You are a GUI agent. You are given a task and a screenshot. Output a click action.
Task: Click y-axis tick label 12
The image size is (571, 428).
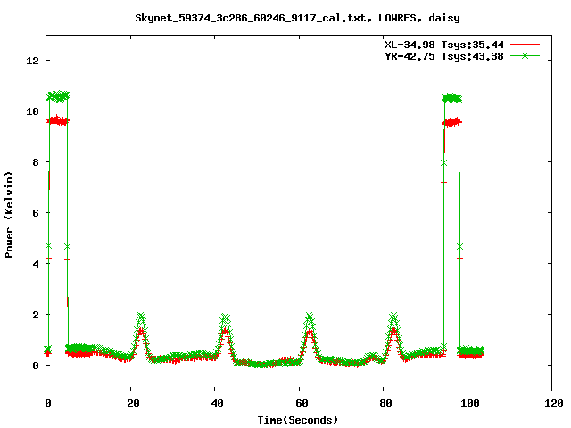pyautogui.click(x=32, y=61)
